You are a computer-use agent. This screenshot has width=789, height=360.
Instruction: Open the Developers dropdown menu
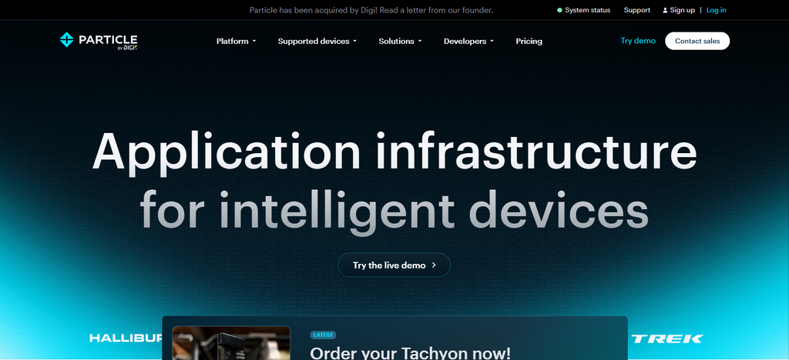tap(468, 42)
